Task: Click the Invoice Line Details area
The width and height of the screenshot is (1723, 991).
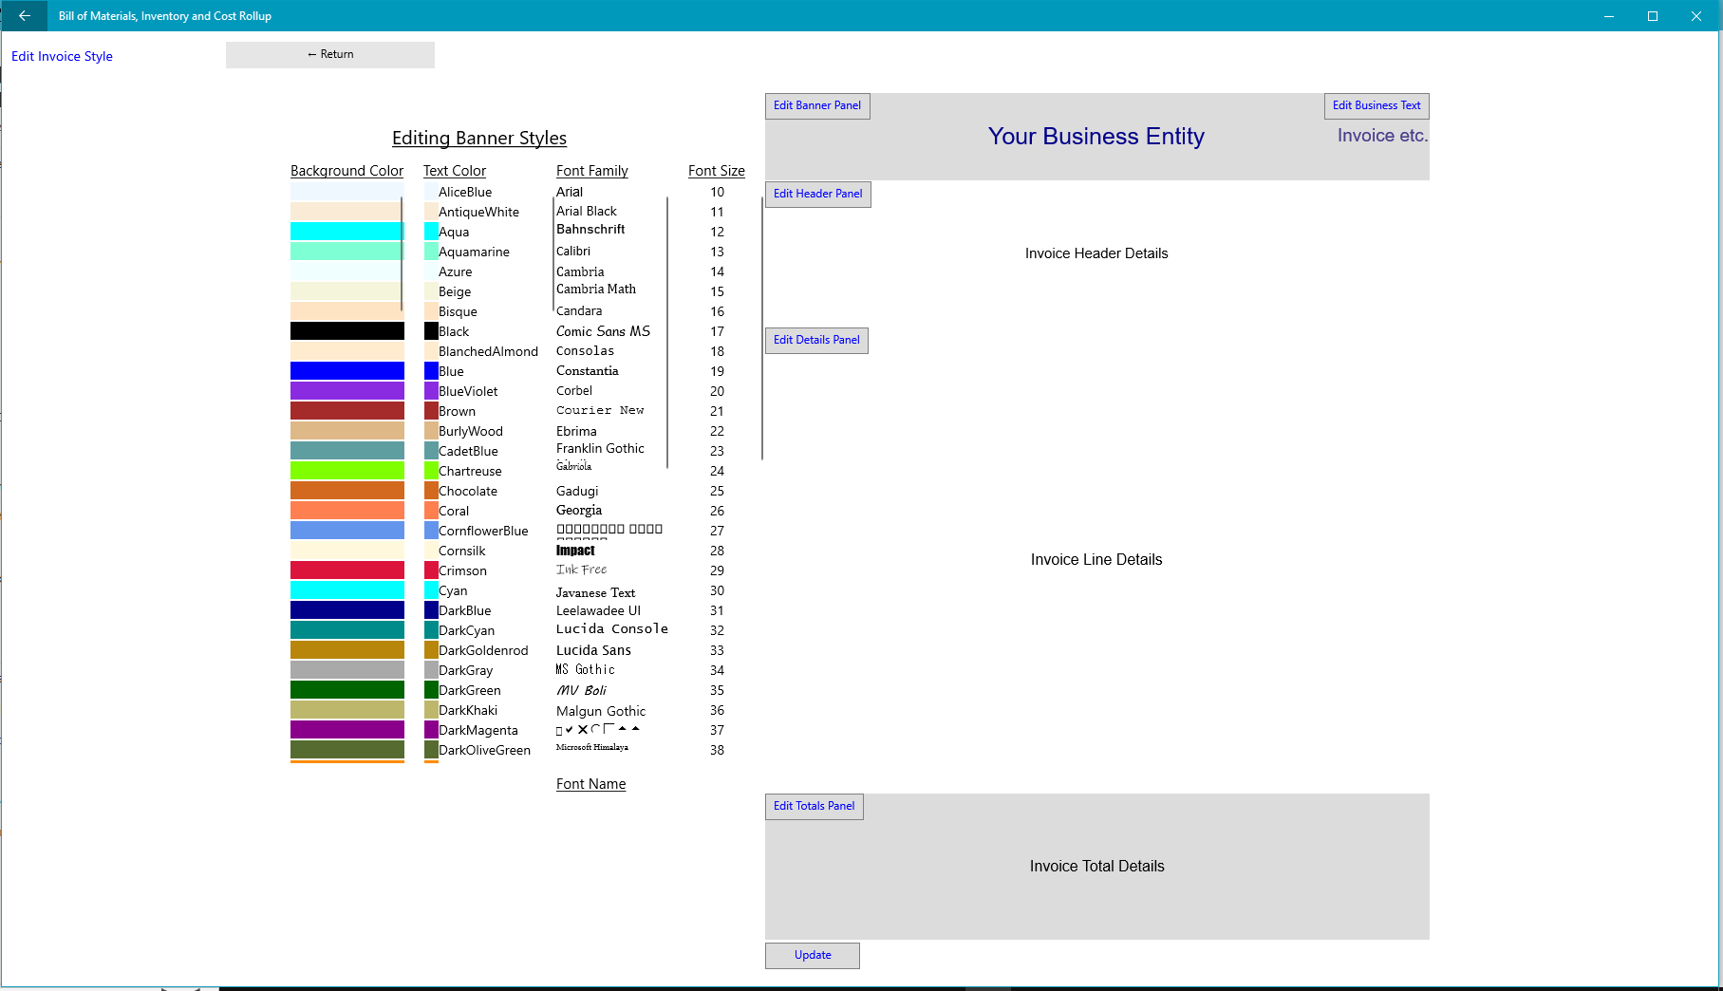Action: pyautogui.click(x=1096, y=560)
